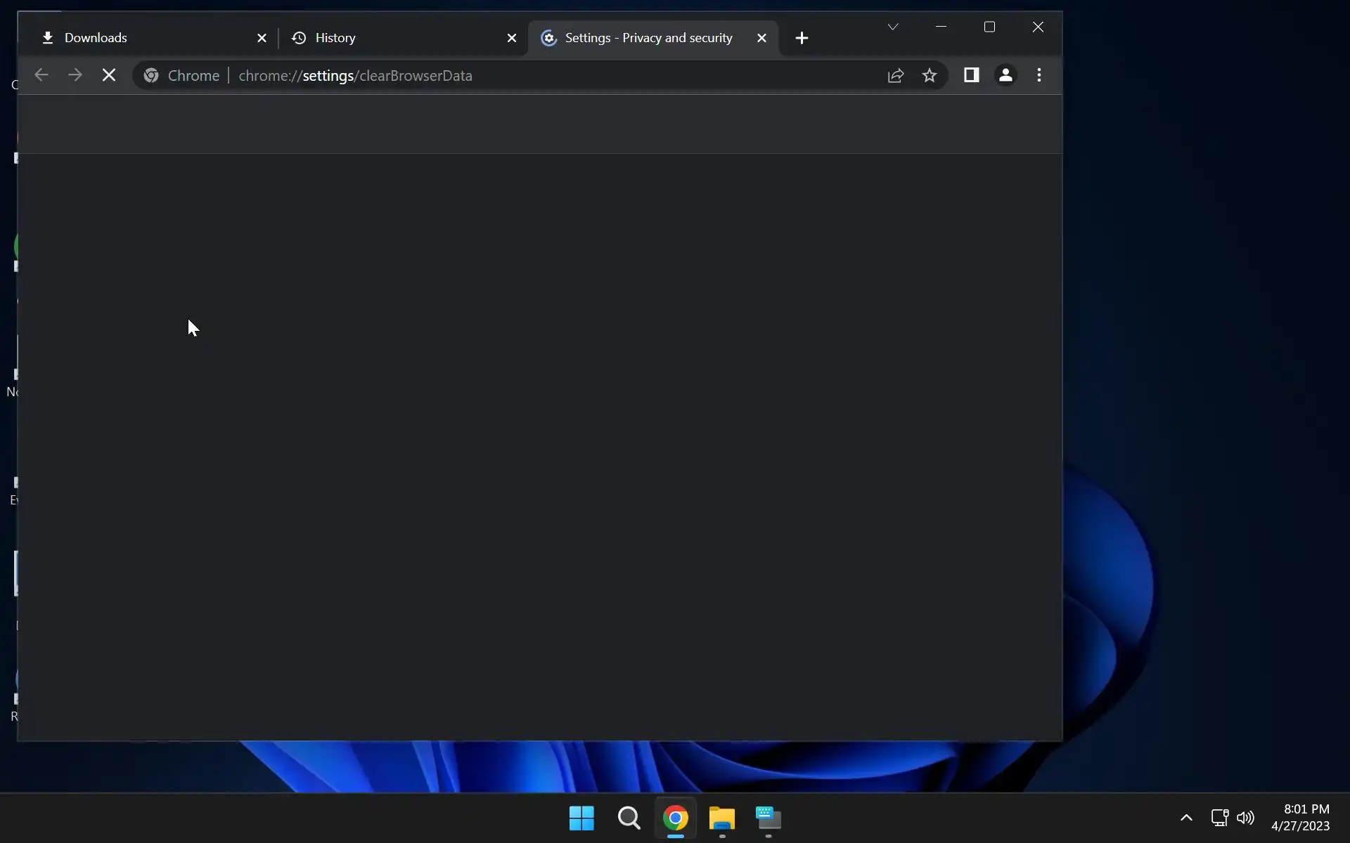Click the Chrome site info chip
1350x843 pixels.
click(181, 75)
